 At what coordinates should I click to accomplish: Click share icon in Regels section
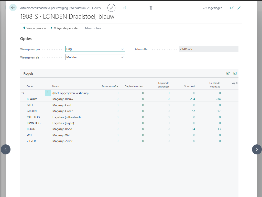click(228, 73)
